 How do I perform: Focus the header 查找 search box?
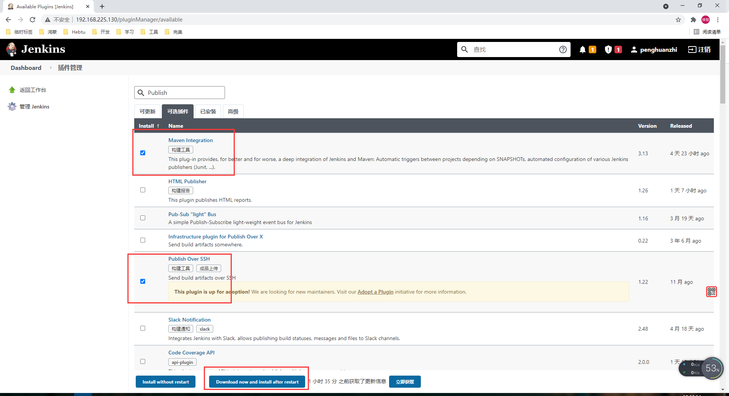pos(513,49)
